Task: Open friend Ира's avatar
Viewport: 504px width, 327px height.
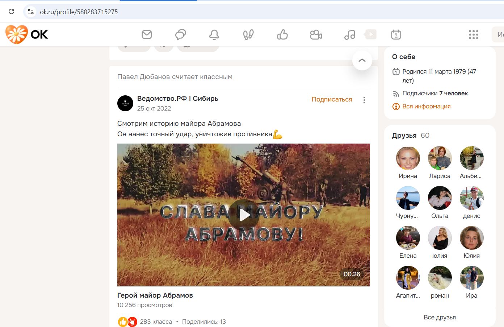Action: point(472,278)
